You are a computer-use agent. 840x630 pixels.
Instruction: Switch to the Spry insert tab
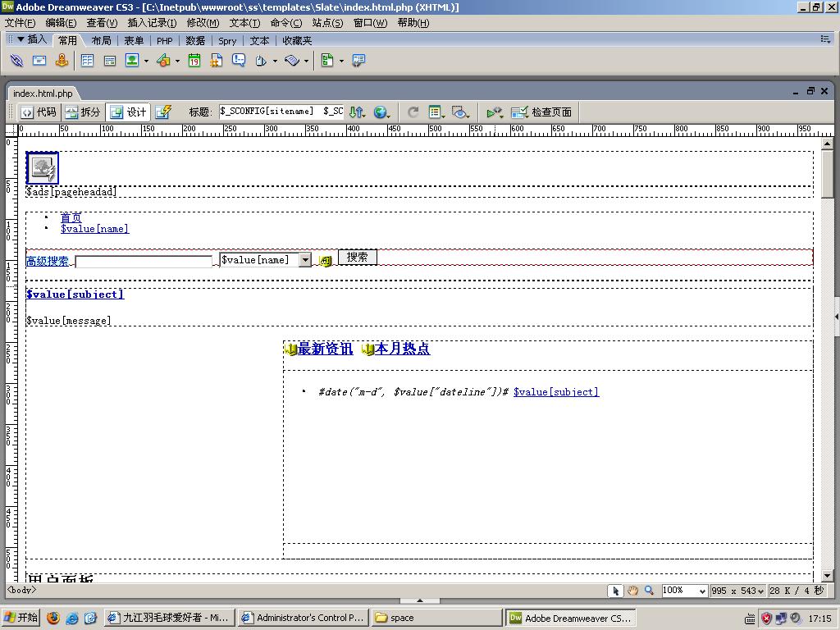(227, 41)
